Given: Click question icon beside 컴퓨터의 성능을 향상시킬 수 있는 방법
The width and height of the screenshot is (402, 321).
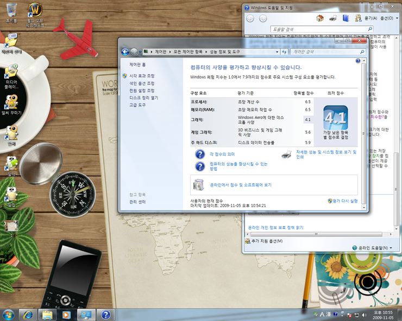Looking at the screenshot, I should (200, 166).
